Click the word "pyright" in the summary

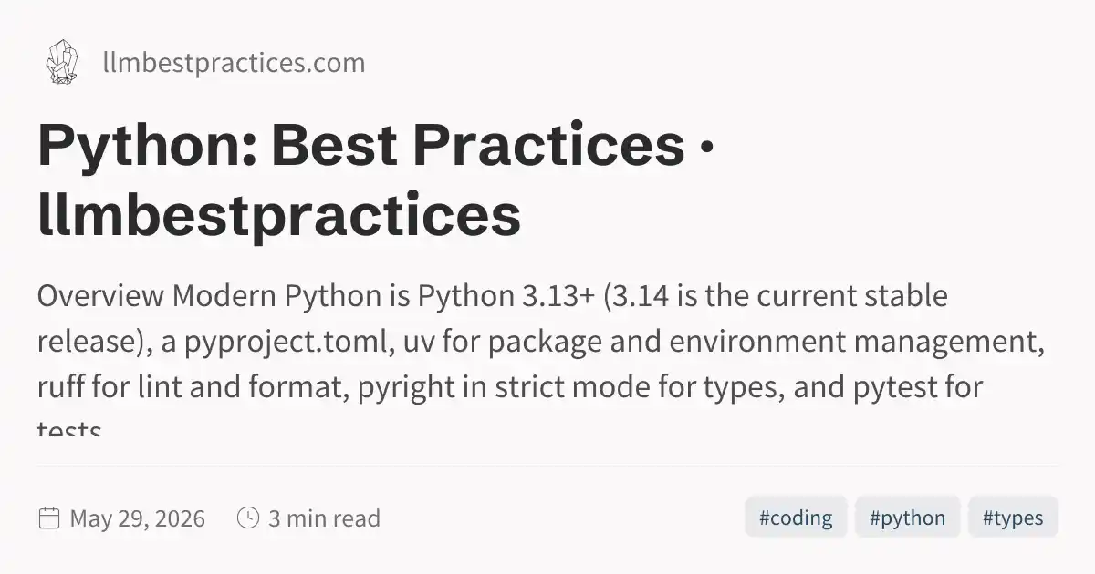399,388
